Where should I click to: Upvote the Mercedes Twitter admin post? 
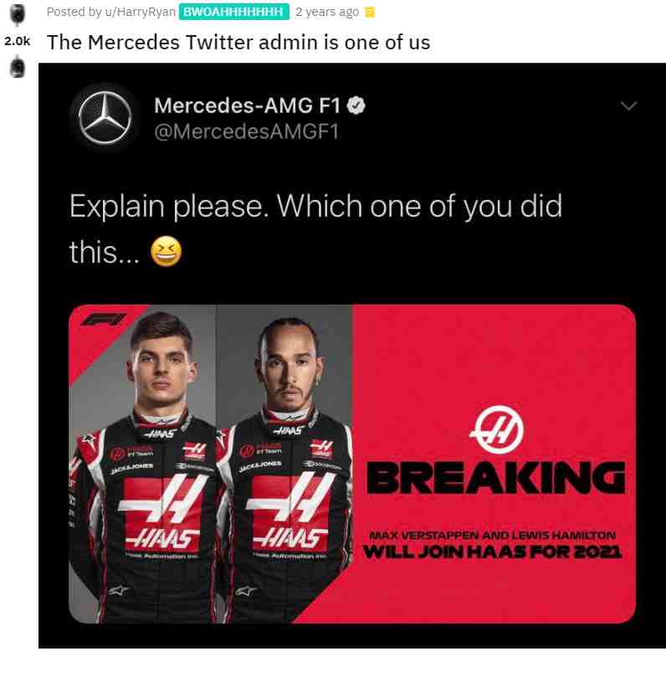click(18, 15)
